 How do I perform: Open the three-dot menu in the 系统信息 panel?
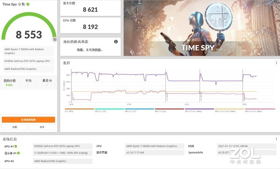(x=276, y=139)
